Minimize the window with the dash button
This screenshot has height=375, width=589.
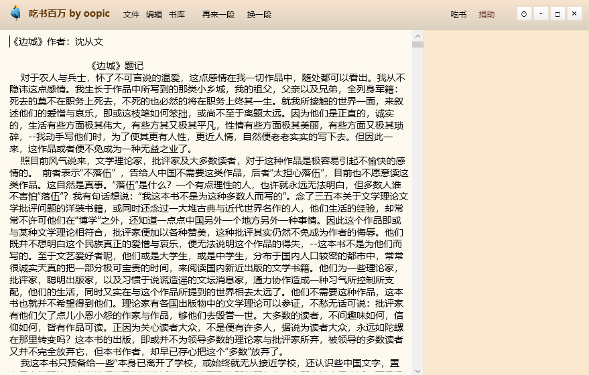pyautogui.click(x=541, y=14)
